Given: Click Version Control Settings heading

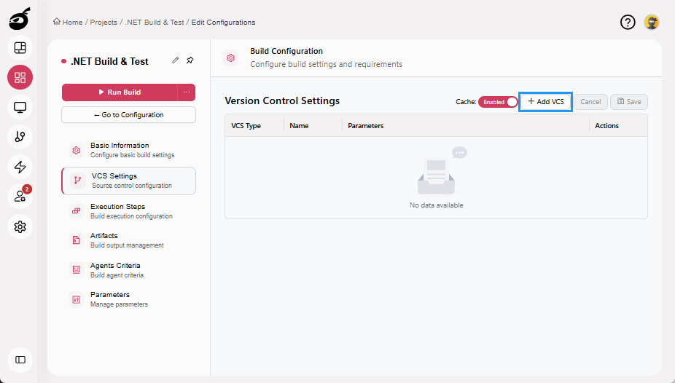Looking at the screenshot, I should click(x=282, y=100).
